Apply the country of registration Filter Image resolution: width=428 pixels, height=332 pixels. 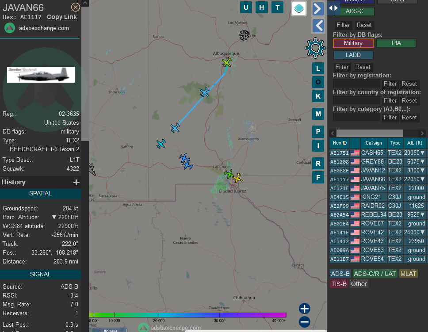[390, 101]
